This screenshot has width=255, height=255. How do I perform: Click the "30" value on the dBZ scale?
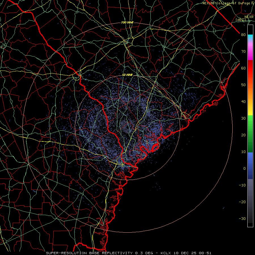[243, 118]
